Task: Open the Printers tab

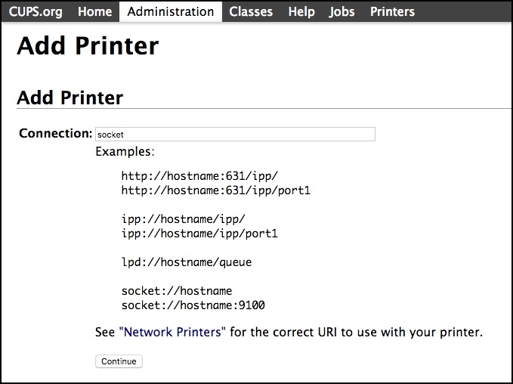Action: point(392,11)
